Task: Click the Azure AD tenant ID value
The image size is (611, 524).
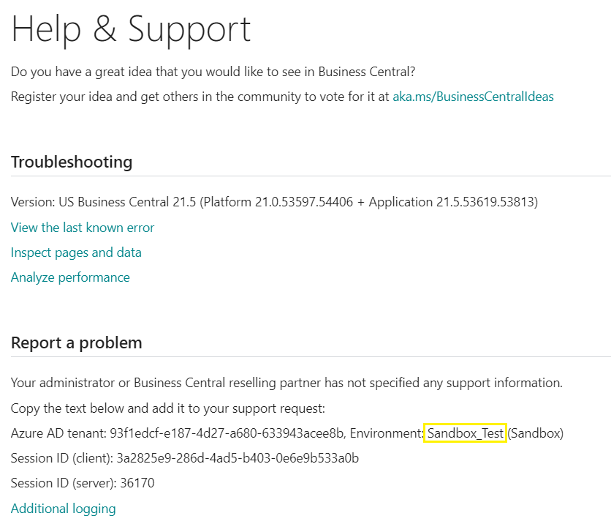Action: coord(227,433)
